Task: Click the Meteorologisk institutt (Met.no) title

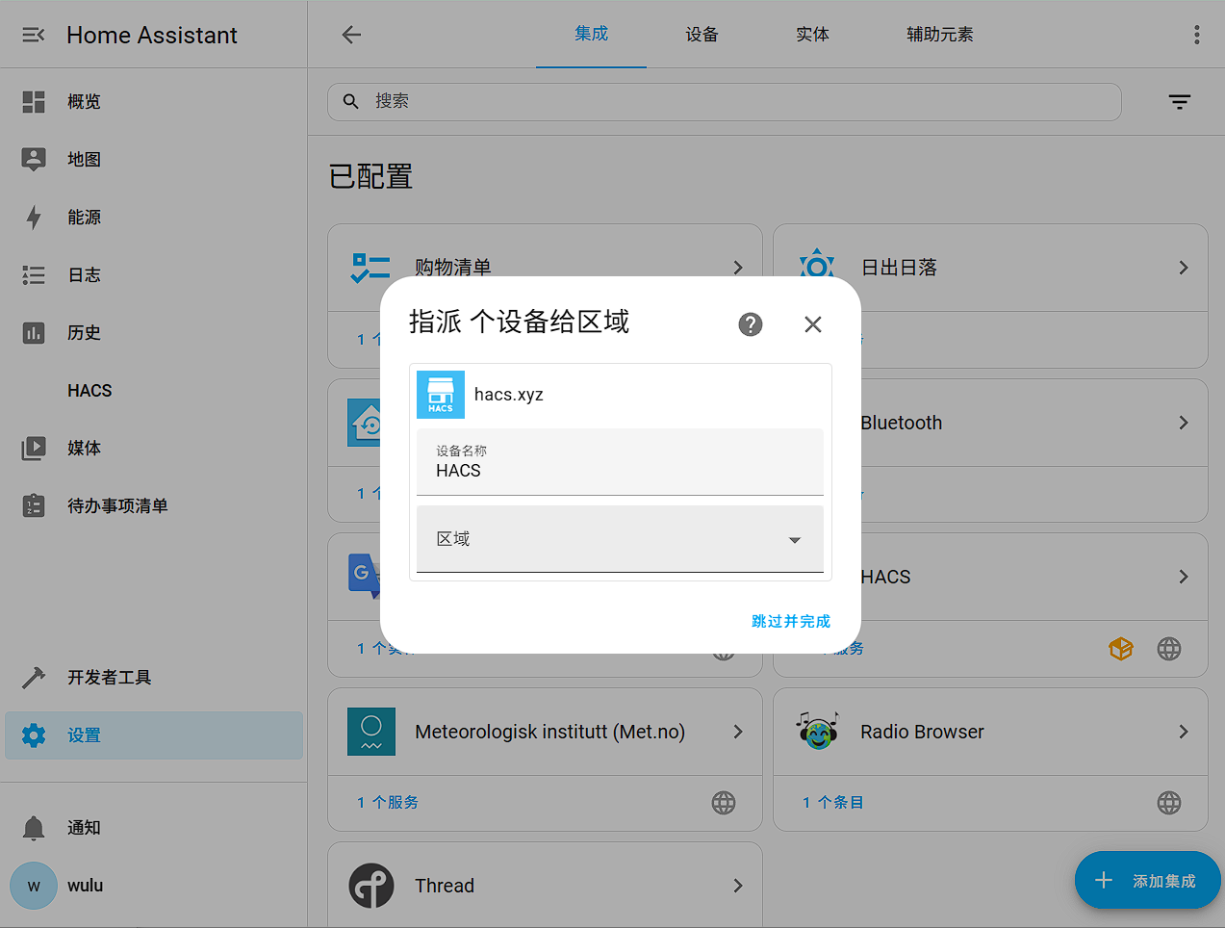Action: click(x=550, y=732)
